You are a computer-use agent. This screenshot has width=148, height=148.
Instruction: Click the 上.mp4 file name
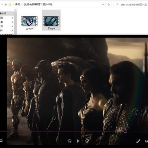click(29, 28)
